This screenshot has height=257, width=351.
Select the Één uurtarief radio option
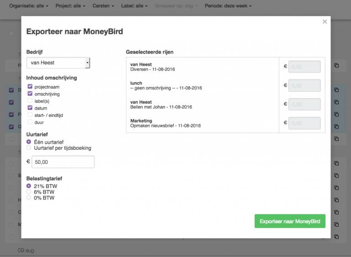tap(29, 142)
